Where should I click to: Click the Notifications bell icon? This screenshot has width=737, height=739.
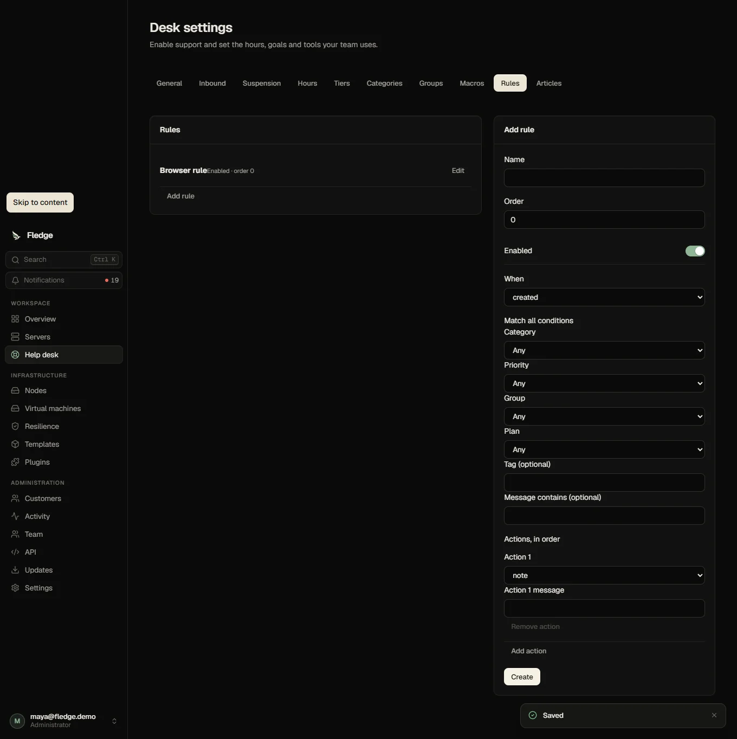15,280
